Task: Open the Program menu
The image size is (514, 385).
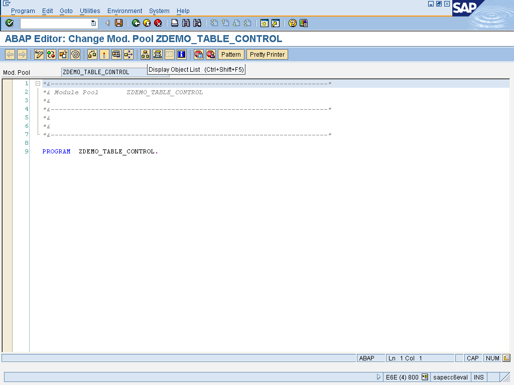Action: tap(23, 11)
